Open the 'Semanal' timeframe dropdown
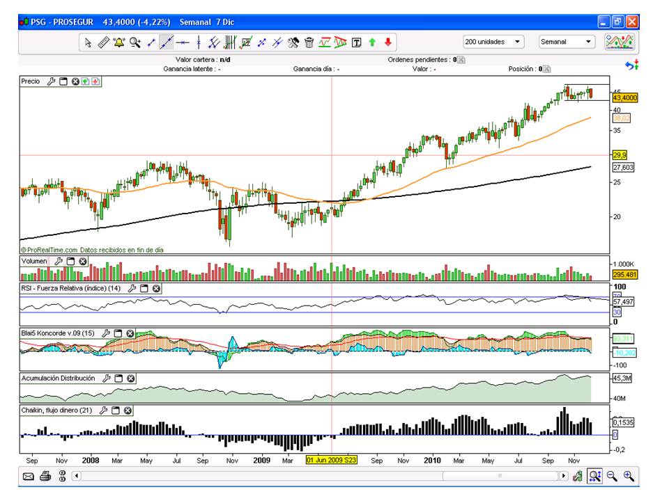The height and width of the screenshot is (501, 669). 567,42
